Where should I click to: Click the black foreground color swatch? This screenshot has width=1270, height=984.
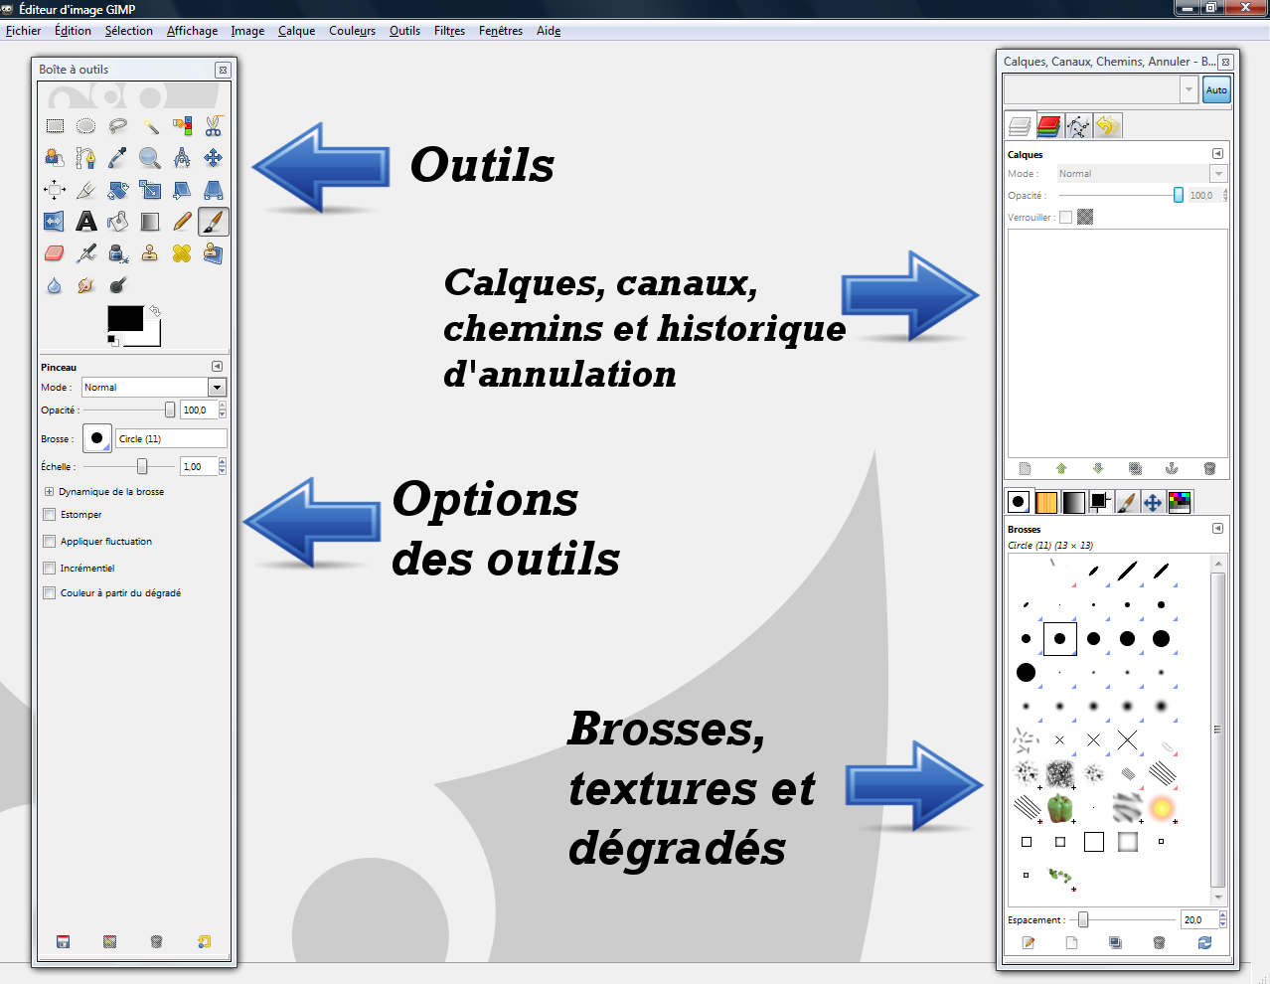click(125, 318)
